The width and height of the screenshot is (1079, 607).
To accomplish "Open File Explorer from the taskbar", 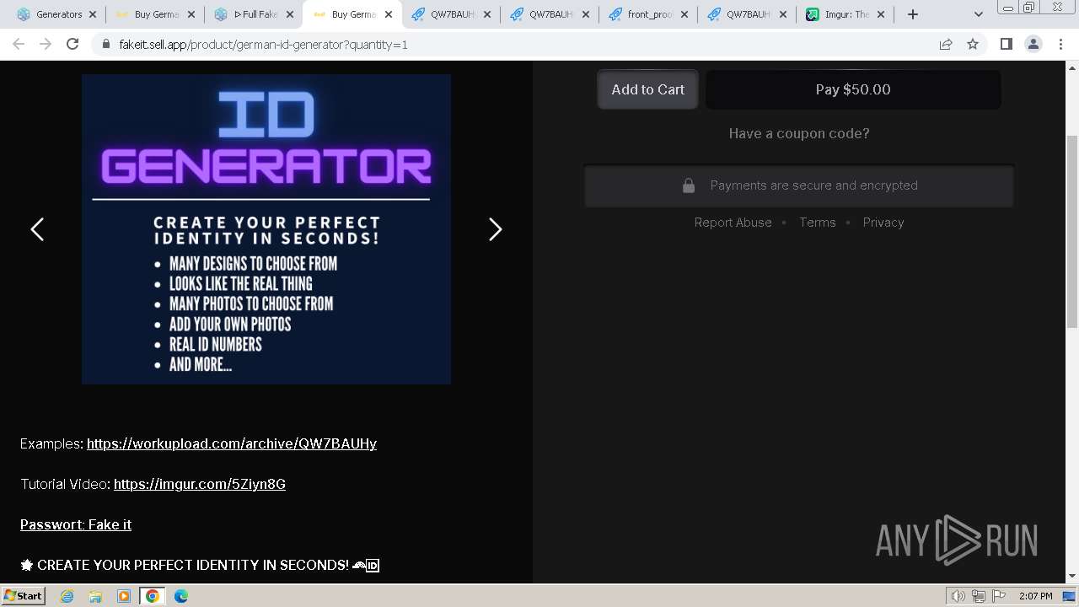I will (x=95, y=596).
